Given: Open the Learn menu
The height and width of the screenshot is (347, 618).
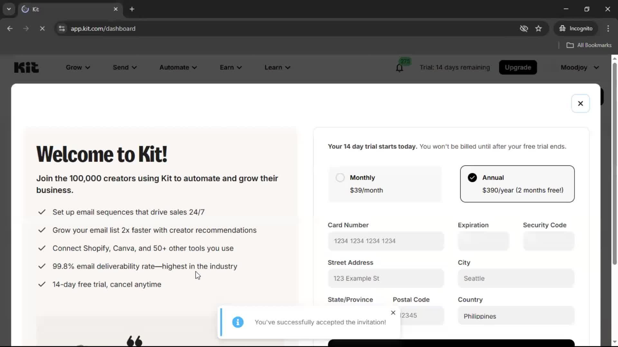Looking at the screenshot, I should tap(277, 67).
